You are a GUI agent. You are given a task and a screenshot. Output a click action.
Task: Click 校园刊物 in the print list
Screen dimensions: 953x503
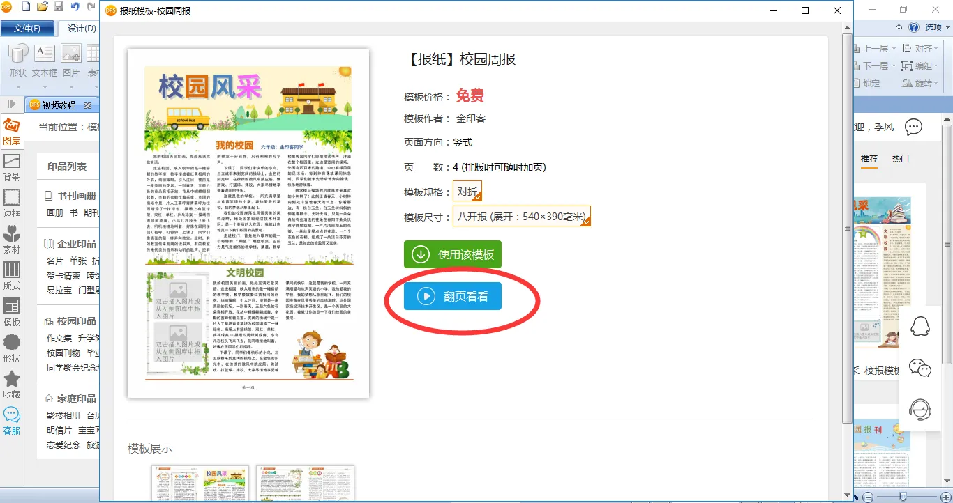[63, 353]
